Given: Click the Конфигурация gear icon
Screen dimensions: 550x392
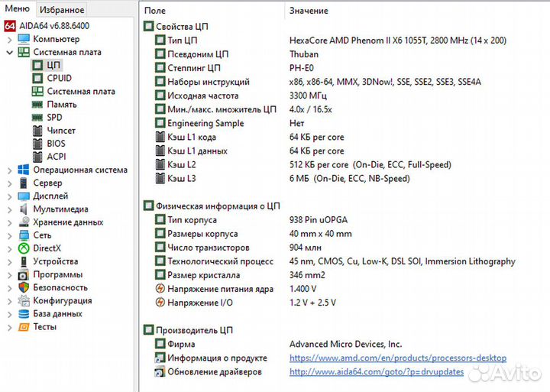Looking at the screenshot, I should coord(24,301).
